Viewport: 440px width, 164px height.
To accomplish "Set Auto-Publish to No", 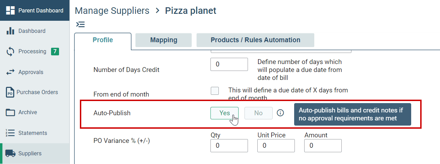I will click(258, 113).
